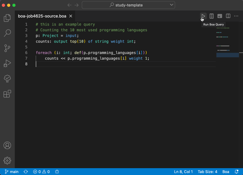Open the More Actions ellipsis menu
243x175 pixels.
click(236, 16)
